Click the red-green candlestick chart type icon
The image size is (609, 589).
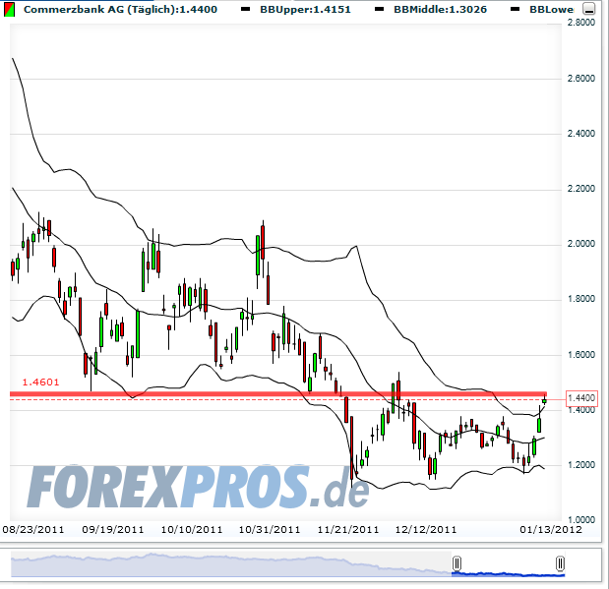[x=9, y=9]
